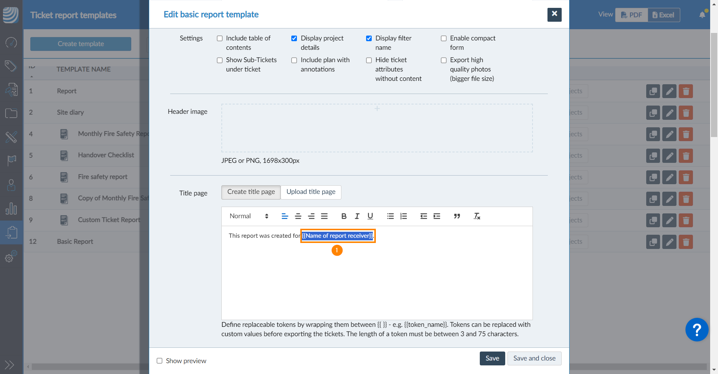This screenshot has height=374, width=718.
Task: Insert a numbered list in the title page
Action: click(x=403, y=216)
